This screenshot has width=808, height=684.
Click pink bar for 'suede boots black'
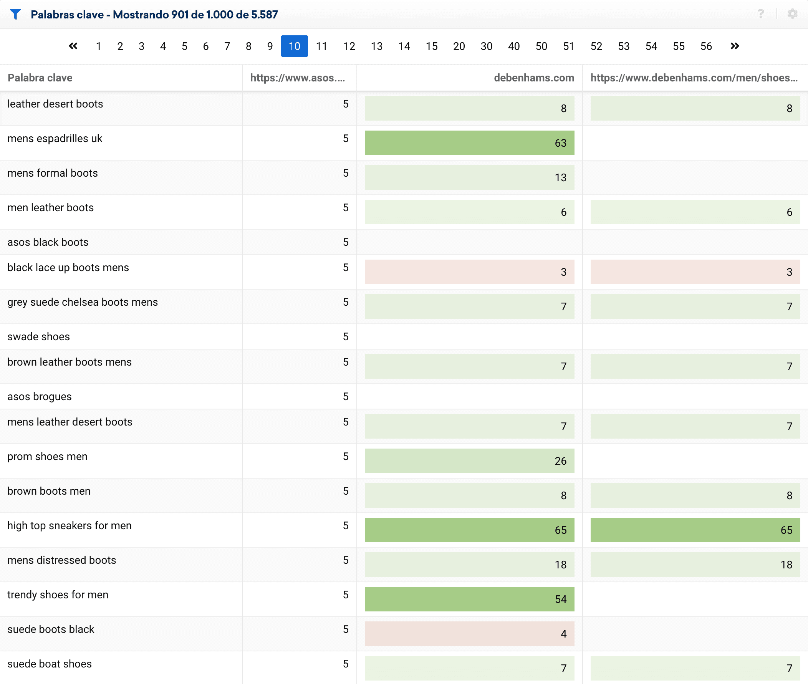[x=469, y=633]
